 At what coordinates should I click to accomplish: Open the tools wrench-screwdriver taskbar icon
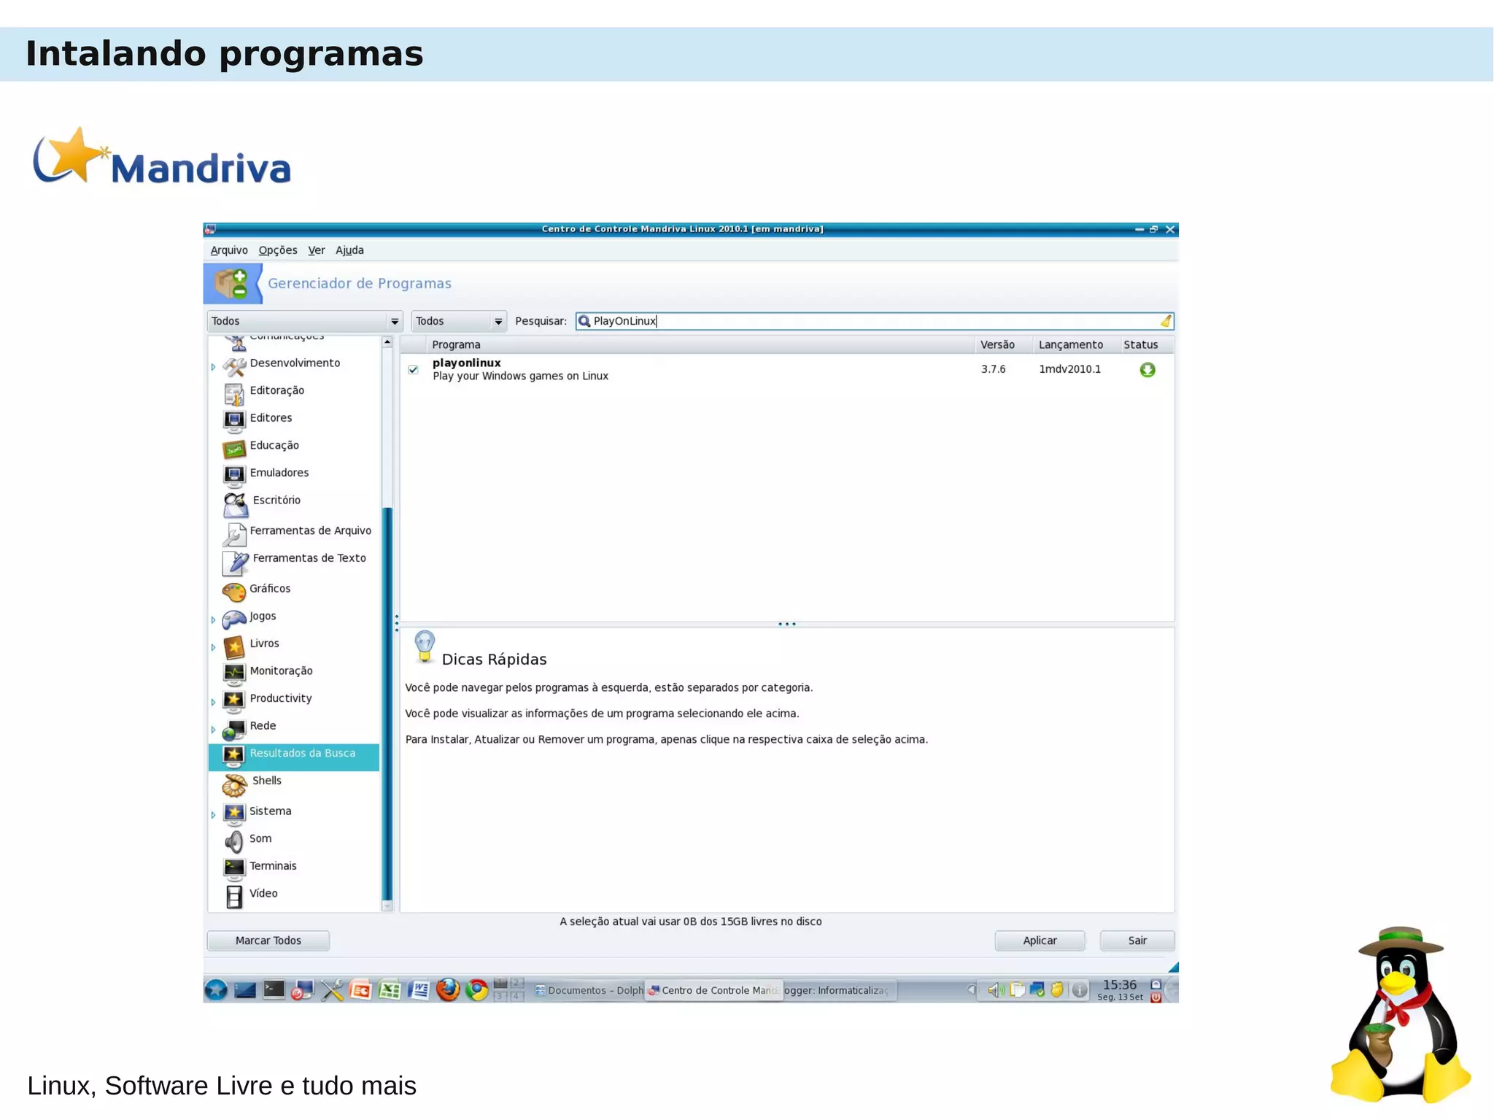[333, 990]
